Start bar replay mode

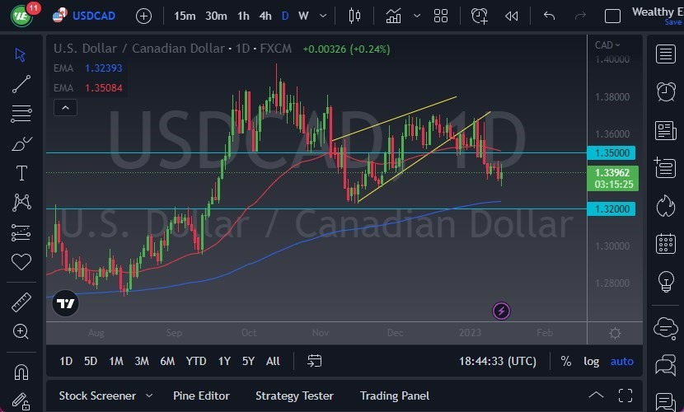[511, 16]
